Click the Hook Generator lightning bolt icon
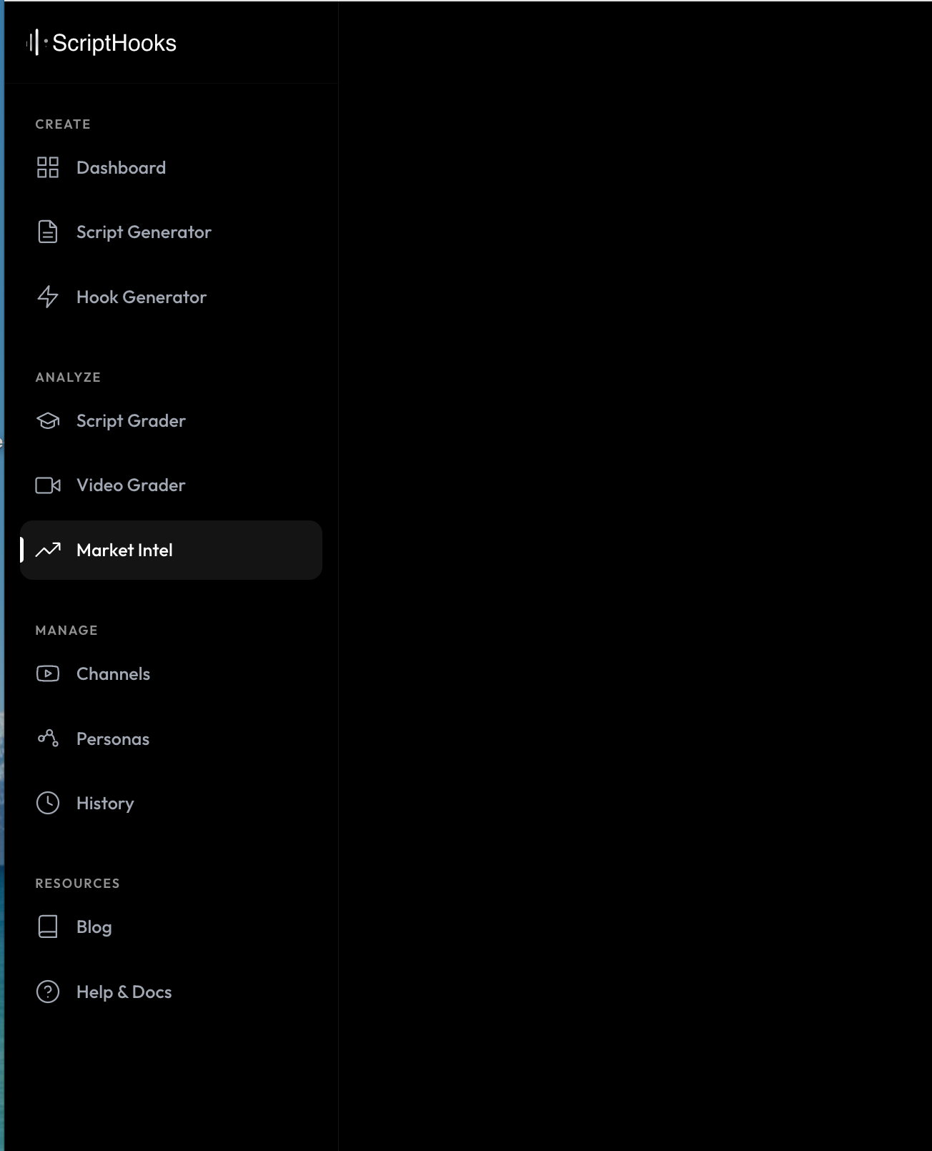932x1151 pixels. point(48,297)
